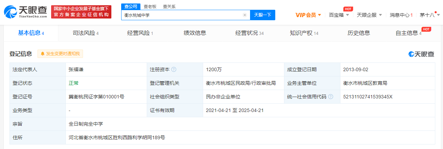Click the 登记管理机关 label cell
The width and height of the screenshot is (443, 149).
(175, 83)
